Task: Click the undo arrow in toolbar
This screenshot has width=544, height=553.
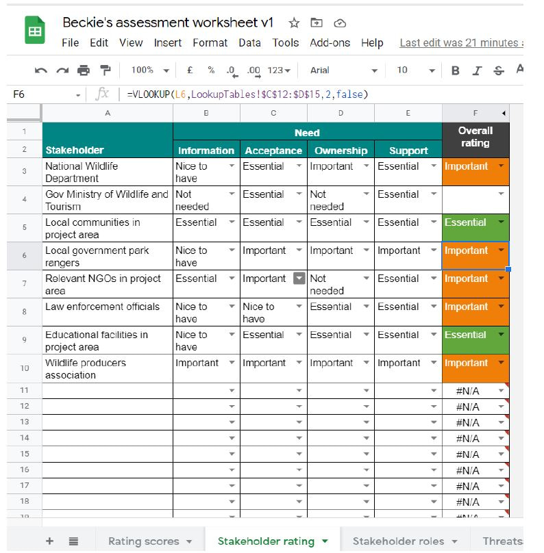Action: tap(41, 70)
